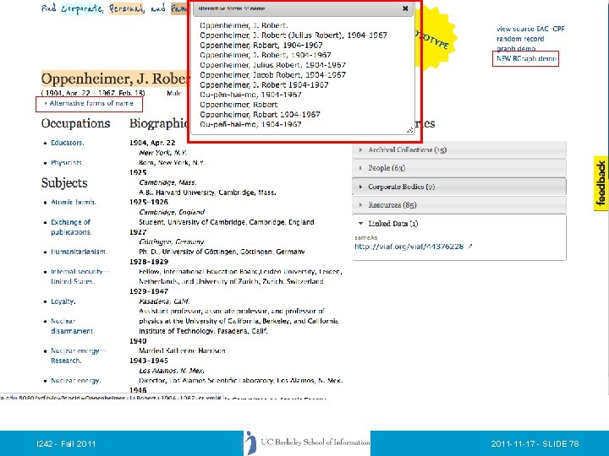Toggle Alternative forms of name link
The height and width of the screenshot is (456, 609).
click(91, 103)
